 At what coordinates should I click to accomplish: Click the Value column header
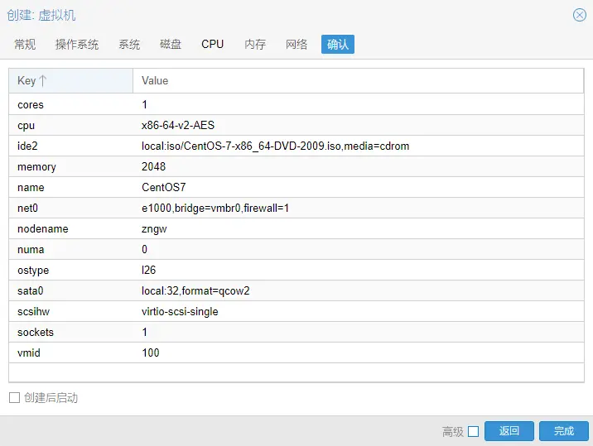pyautogui.click(x=358, y=80)
